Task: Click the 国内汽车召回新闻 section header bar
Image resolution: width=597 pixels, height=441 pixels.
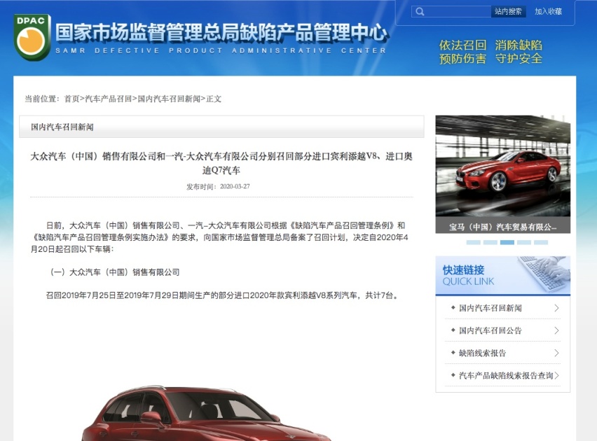Action: [221, 127]
